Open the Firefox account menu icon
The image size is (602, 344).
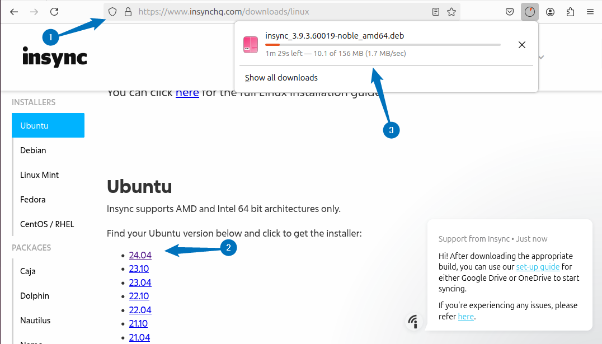[550, 11]
